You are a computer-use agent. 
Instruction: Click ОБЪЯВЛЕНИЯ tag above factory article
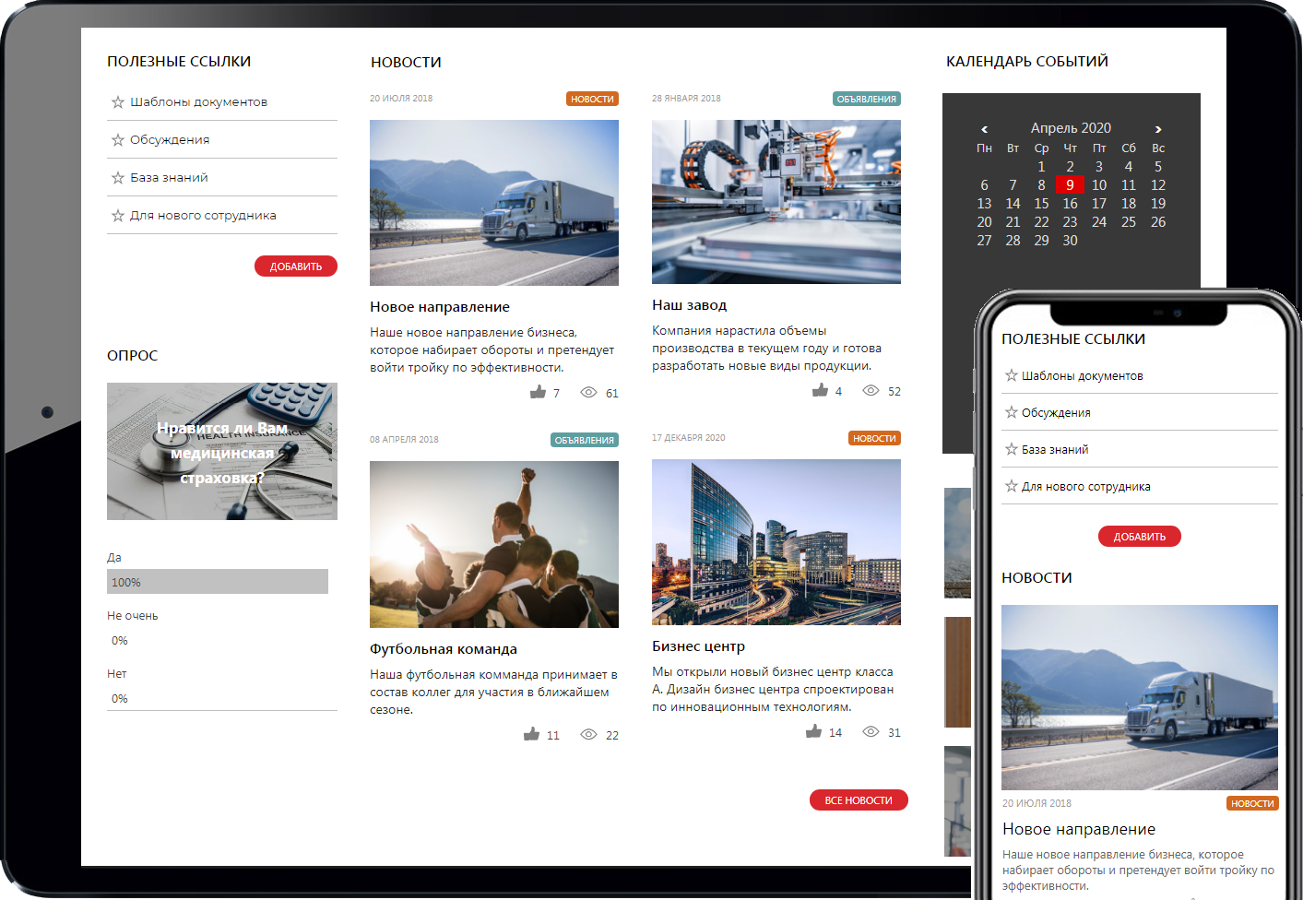866,99
